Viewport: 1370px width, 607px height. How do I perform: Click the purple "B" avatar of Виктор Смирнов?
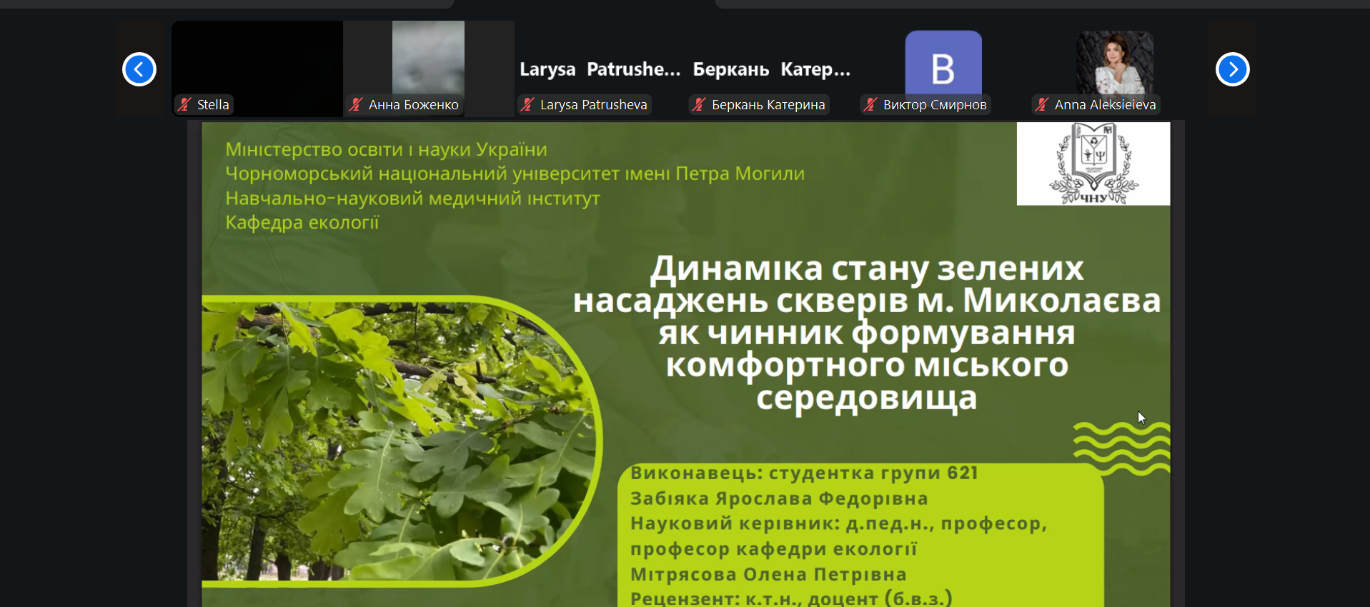943,63
